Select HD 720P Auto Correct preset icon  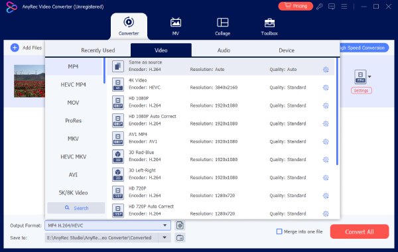118,210
